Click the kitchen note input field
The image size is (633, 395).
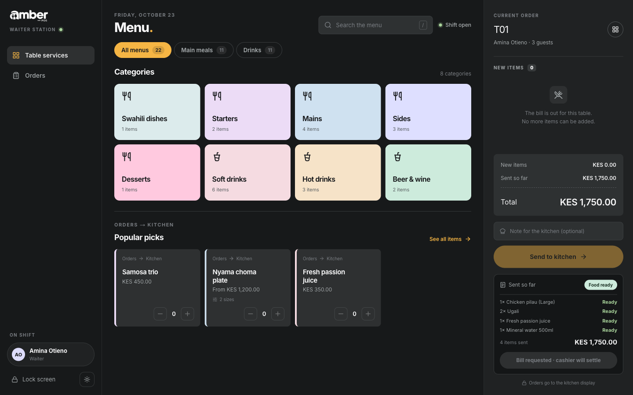click(x=558, y=231)
